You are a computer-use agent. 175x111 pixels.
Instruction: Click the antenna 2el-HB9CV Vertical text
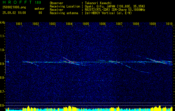(x=108, y=13)
